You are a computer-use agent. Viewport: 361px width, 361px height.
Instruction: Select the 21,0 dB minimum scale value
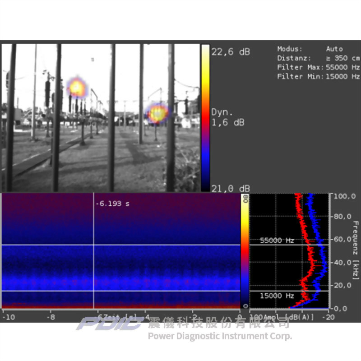click(231, 188)
